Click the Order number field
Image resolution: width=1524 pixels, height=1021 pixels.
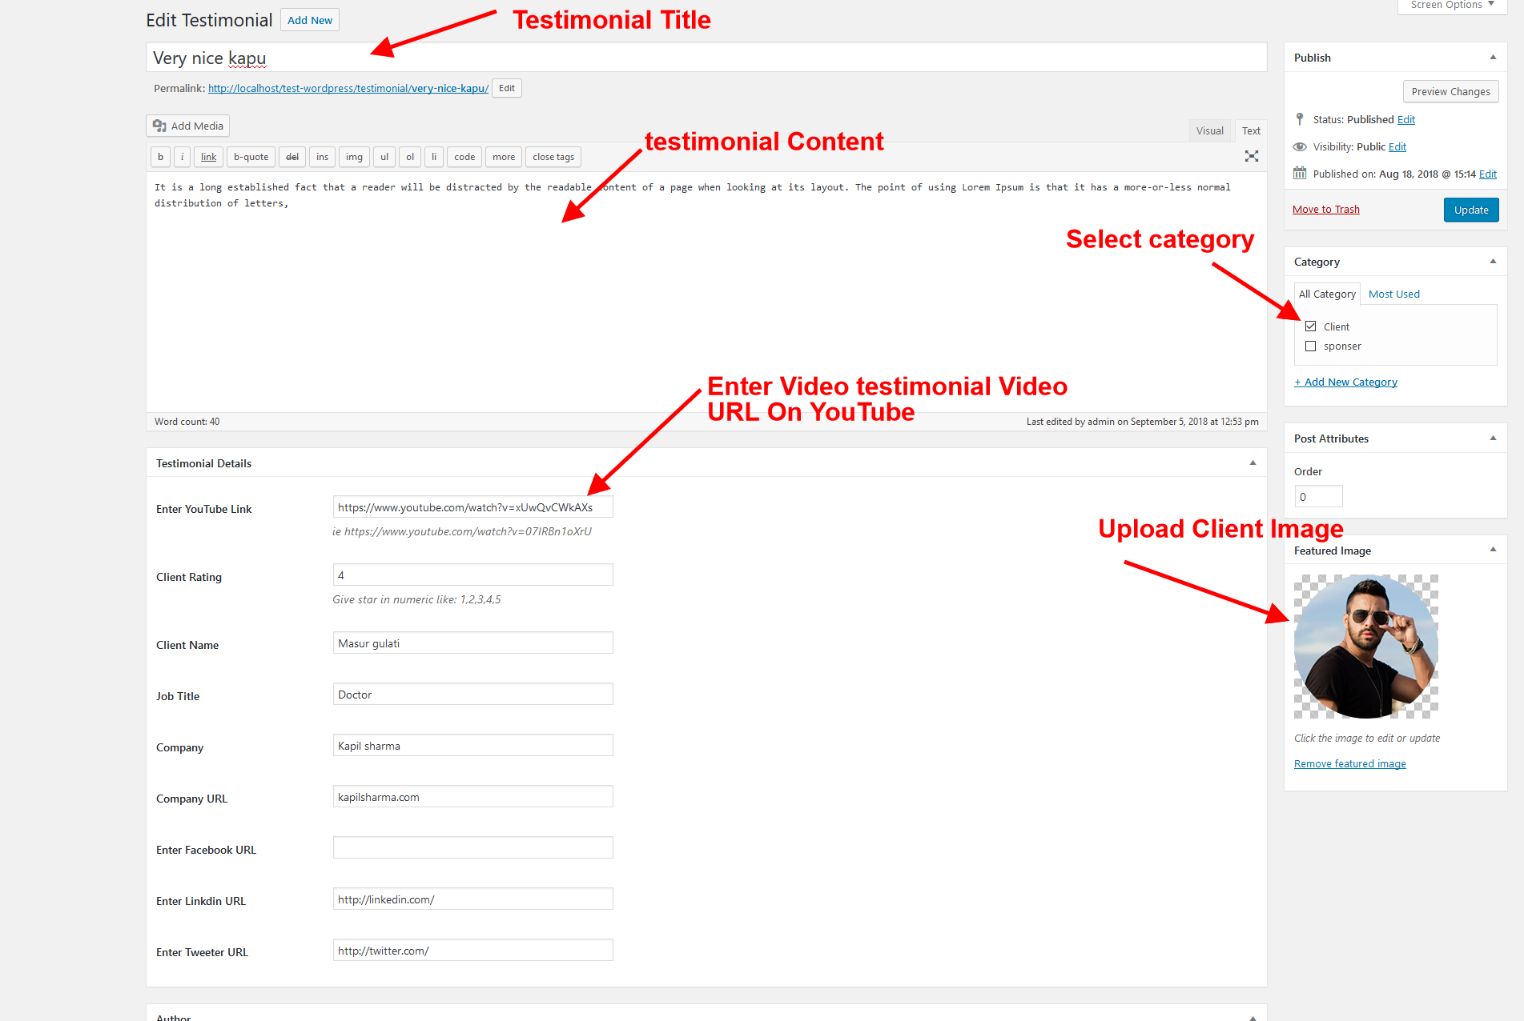click(x=1318, y=497)
